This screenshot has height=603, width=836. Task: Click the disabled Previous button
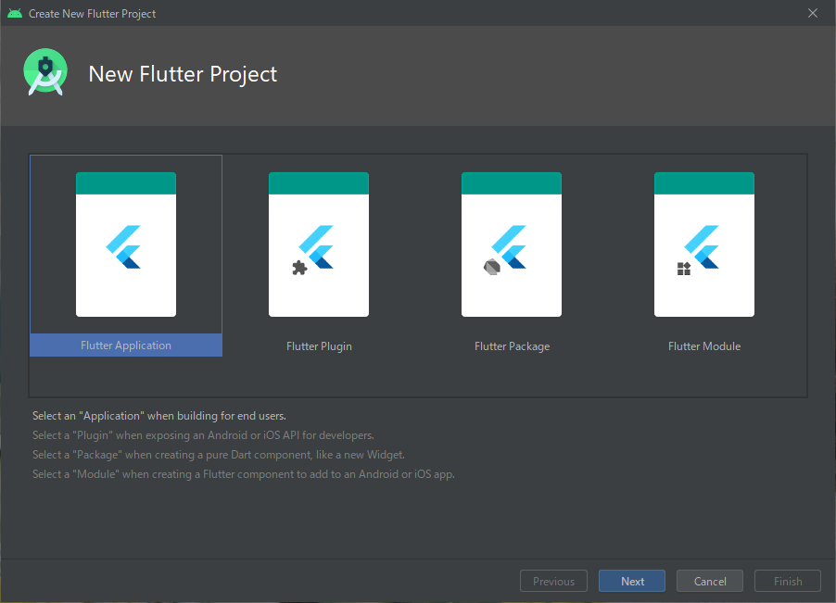(553, 581)
